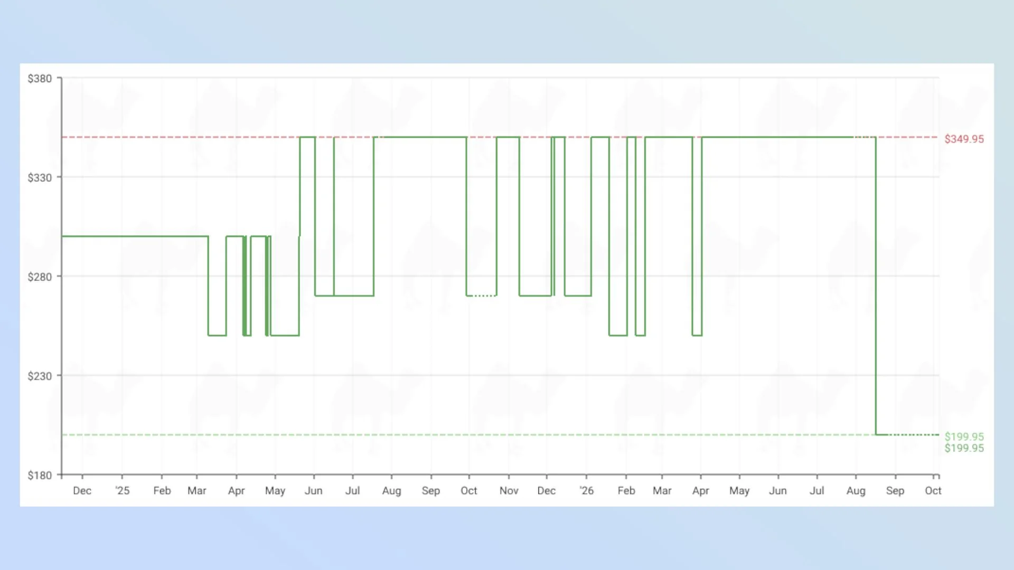Click the Dec label just before '25
Image resolution: width=1014 pixels, height=570 pixels.
point(82,491)
